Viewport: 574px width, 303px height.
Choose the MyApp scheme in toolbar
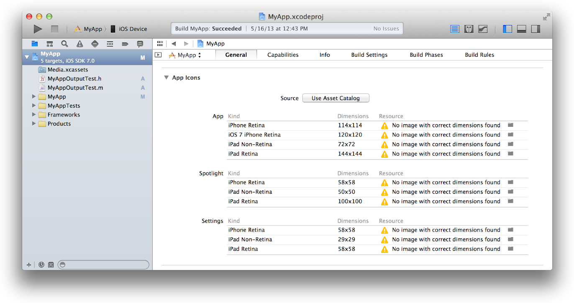(88, 29)
